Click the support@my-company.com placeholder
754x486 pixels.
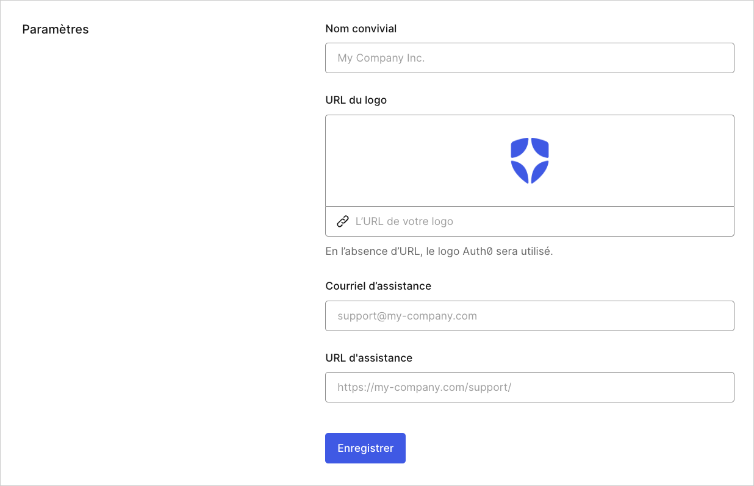tap(408, 316)
